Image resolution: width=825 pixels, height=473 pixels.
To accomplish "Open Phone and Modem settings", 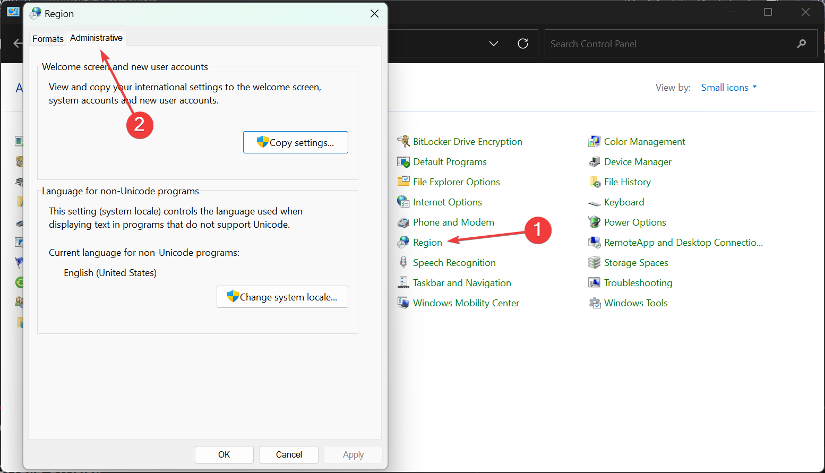I will tap(453, 222).
